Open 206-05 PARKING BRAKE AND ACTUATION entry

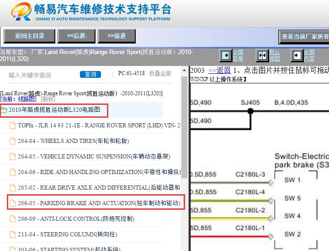coord(99,203)
